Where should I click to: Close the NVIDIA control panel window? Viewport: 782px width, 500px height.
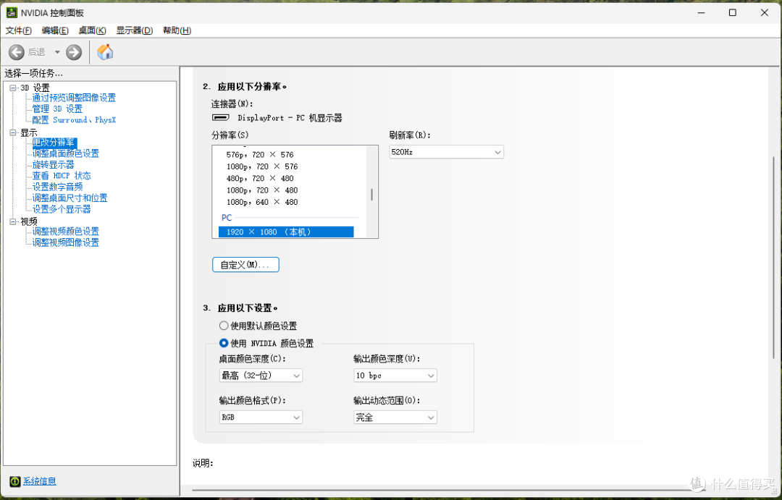pyautogui.click(x=764, y=12)
